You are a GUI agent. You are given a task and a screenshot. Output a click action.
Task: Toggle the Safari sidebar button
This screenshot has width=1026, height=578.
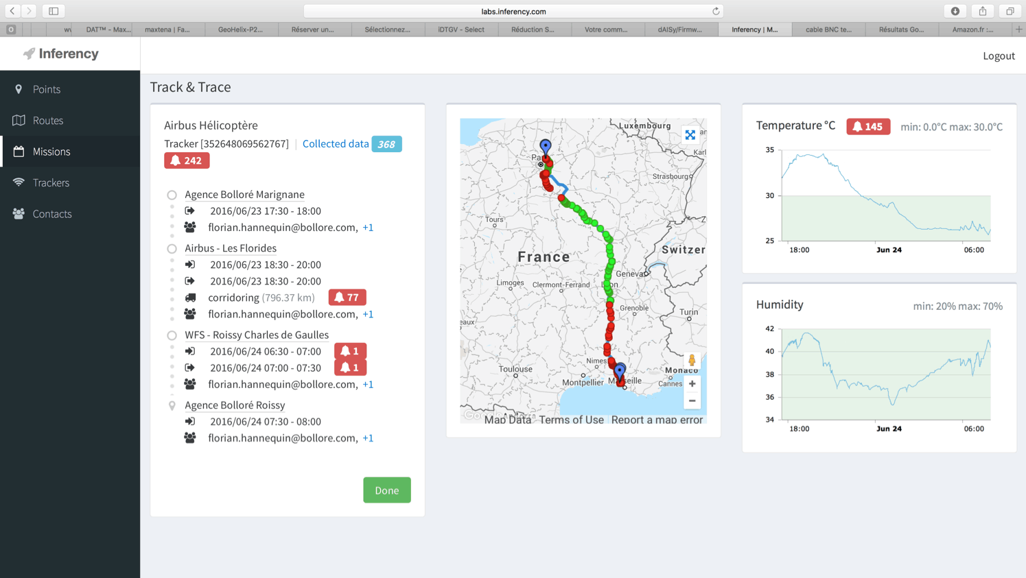pyautogui.click(x=54, y=11)
